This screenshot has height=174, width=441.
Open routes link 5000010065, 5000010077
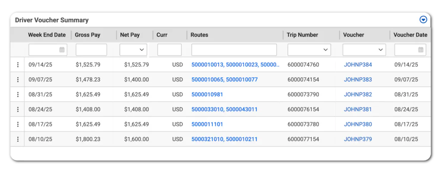pyautogui.click(x=224, y=80)
